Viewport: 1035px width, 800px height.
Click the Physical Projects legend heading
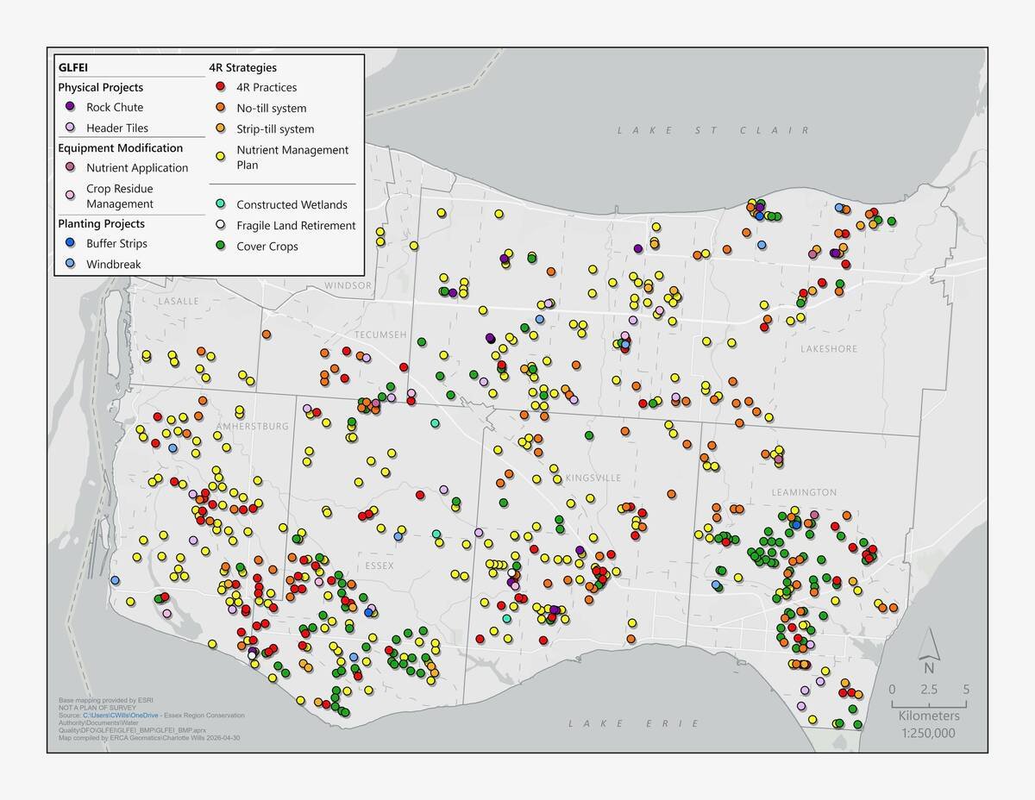(x=101, y=87)
